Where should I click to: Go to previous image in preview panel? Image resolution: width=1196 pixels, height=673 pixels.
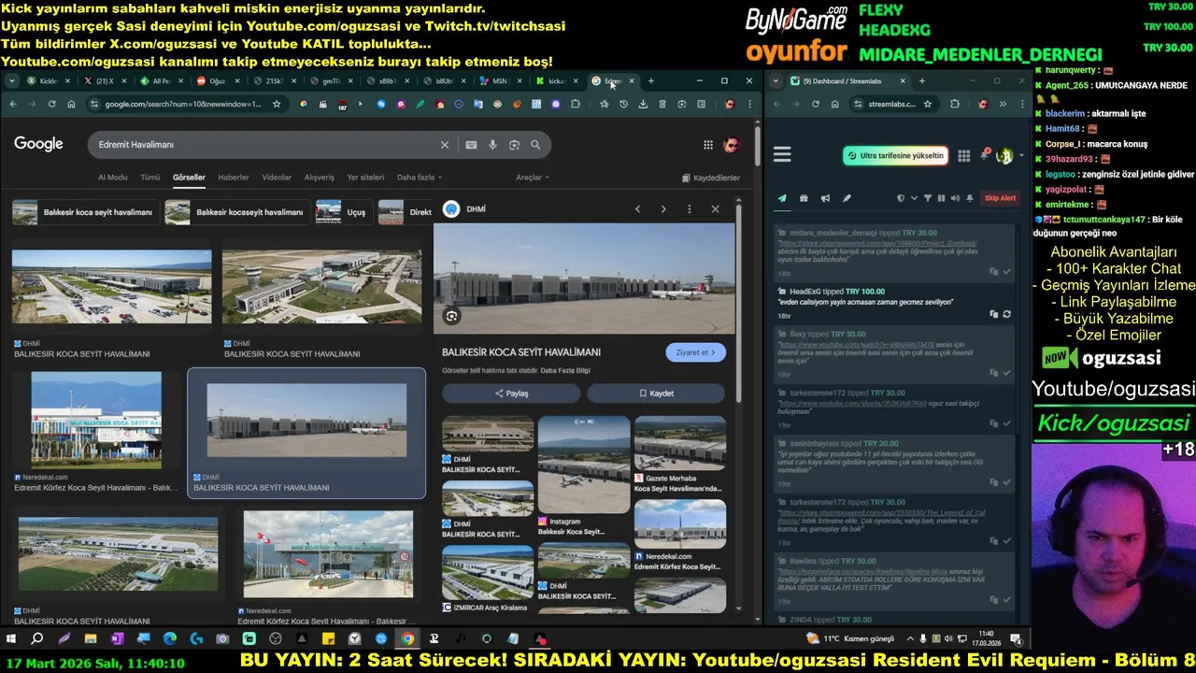click(x=637, y=209)
